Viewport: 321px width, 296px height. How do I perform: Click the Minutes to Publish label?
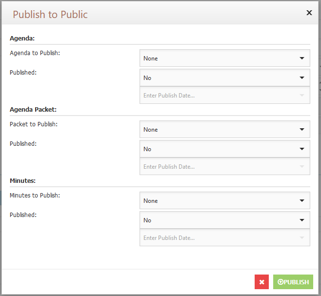coord(35,196)
